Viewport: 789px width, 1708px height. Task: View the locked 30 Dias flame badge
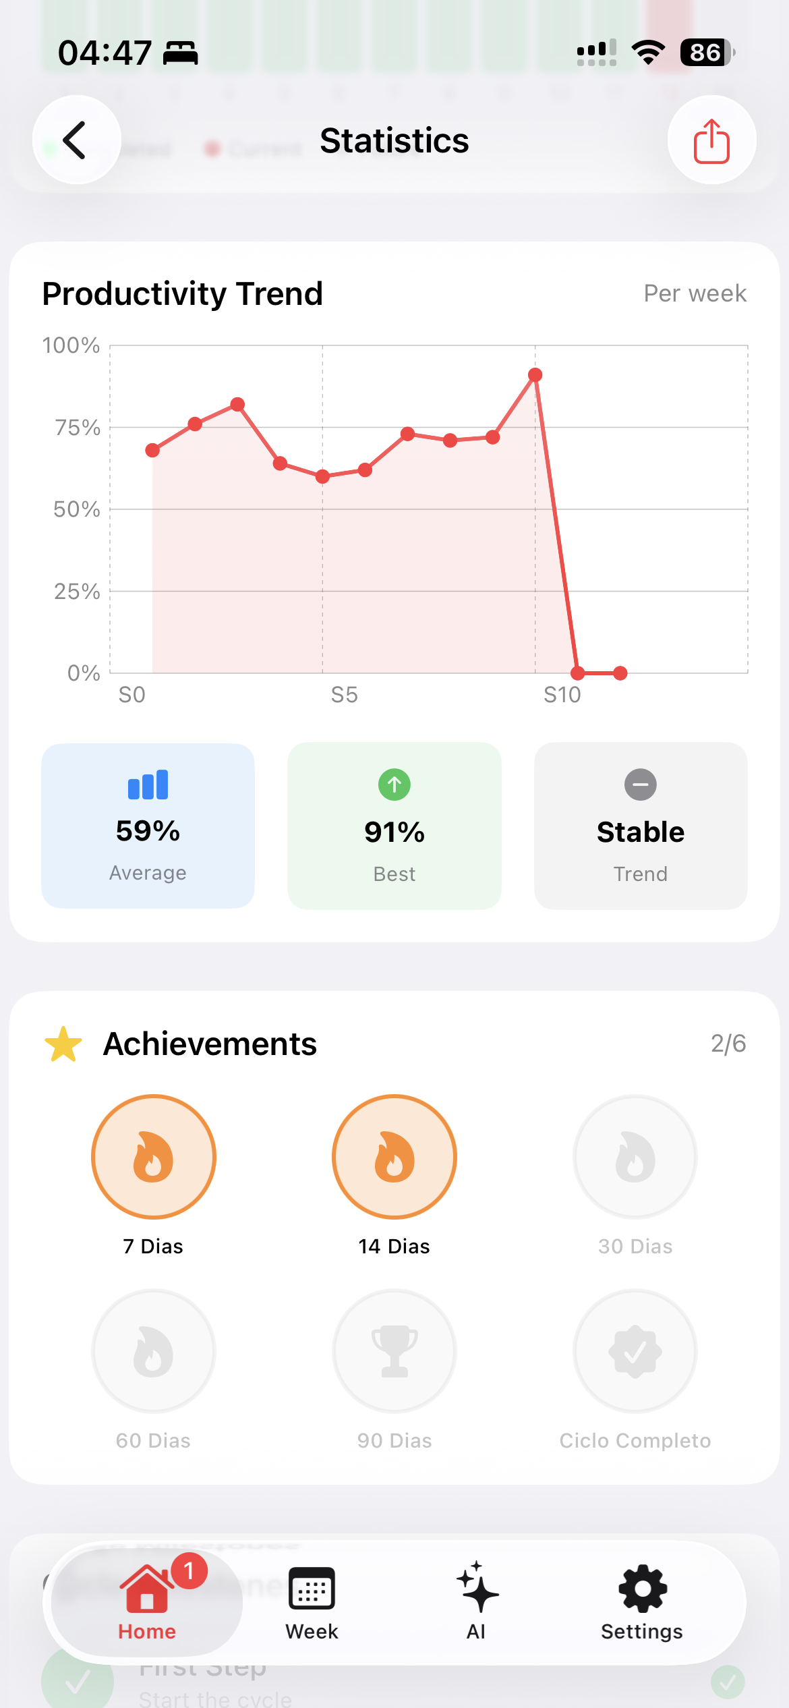coord(635,1156)
